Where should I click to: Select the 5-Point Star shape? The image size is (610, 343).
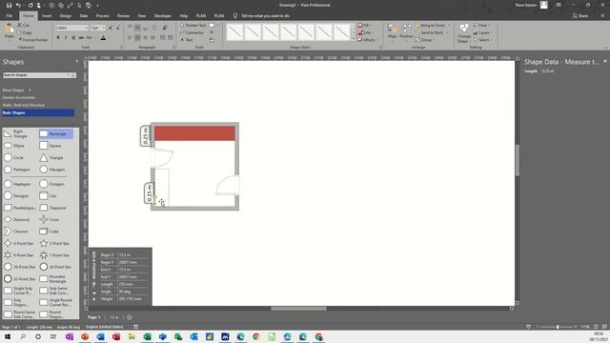click(55, 244)
